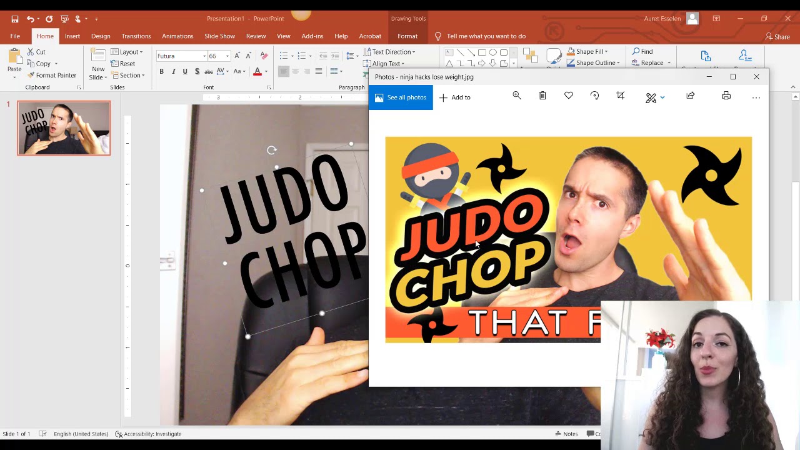This screenshot has height=450, width=800.
Task: Click the rotation handle above the JUDO CHOP text box
Action: point(271,150)
